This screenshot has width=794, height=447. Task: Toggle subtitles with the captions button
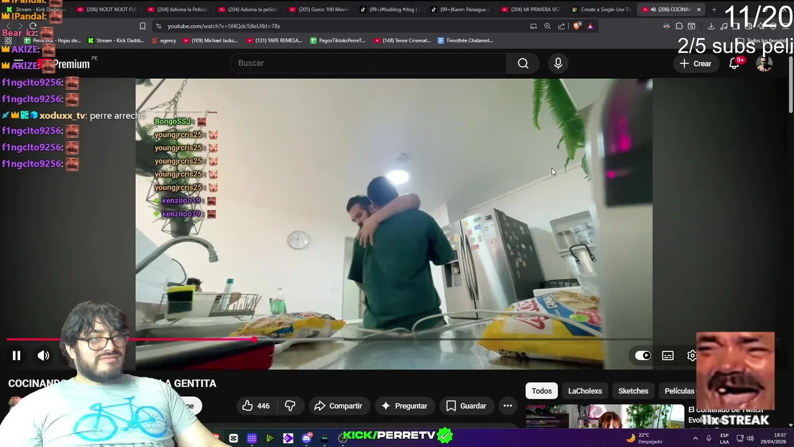[x=667, y=356]
